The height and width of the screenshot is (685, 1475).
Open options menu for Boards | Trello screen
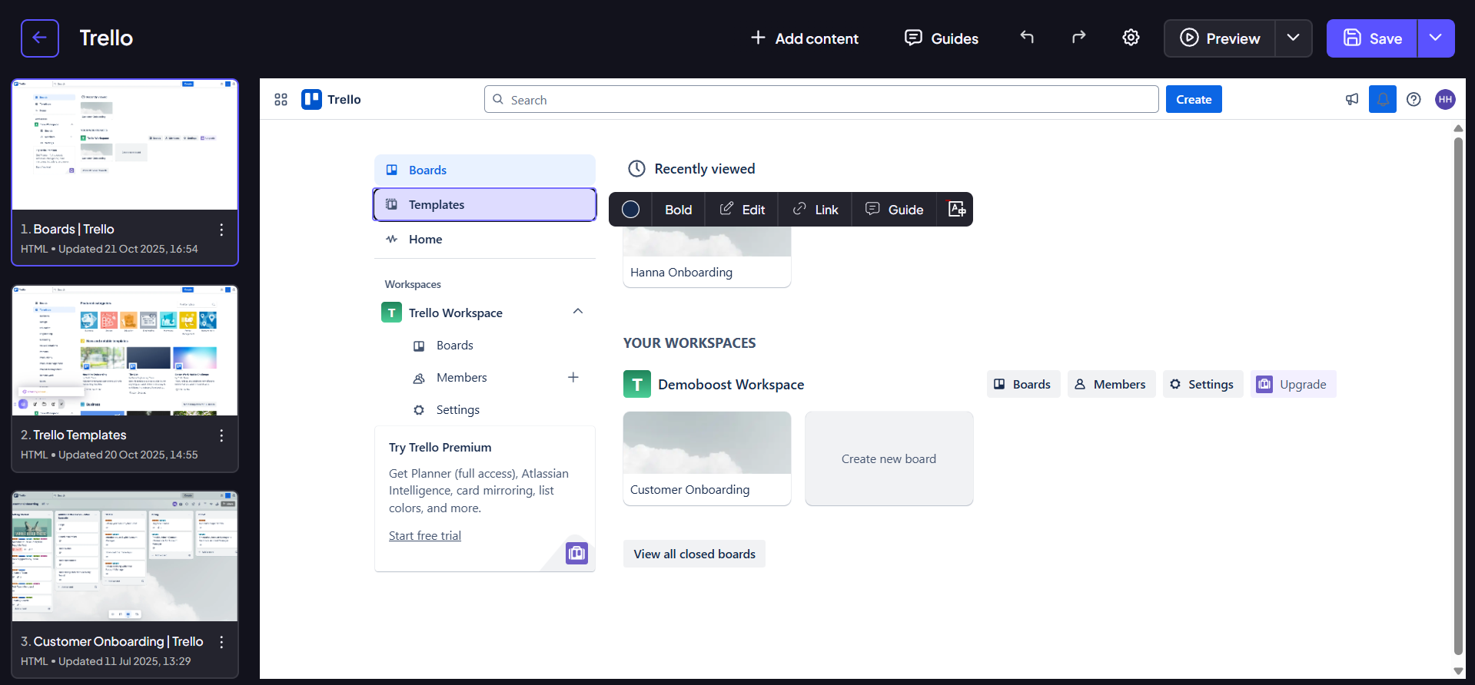(221, 230)
